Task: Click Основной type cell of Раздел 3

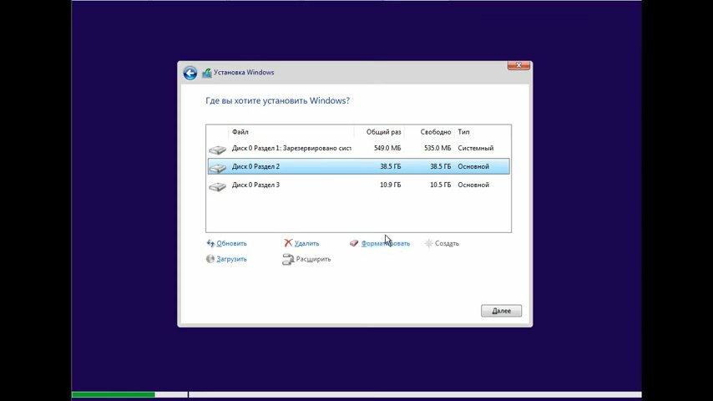Action: click(473, 185)
